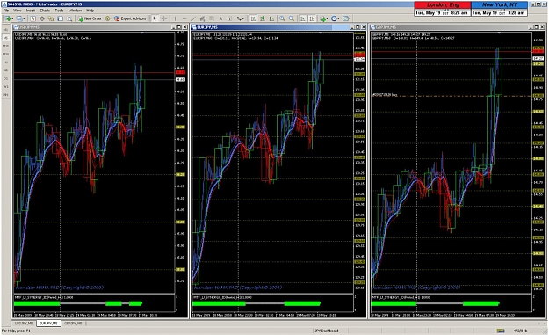549x335 pixels.
Task: Select the MN timeframe button
Action: point(5,95)
